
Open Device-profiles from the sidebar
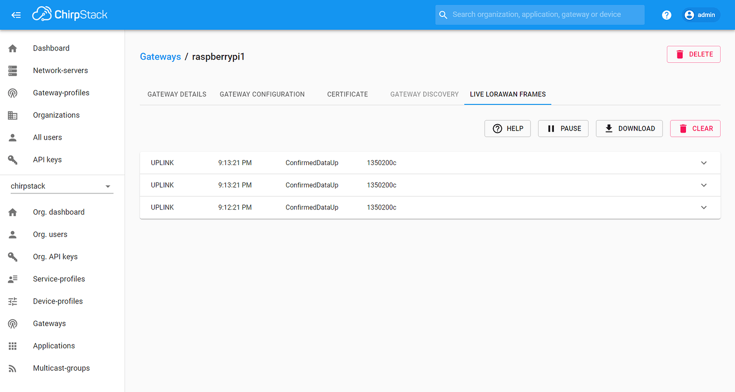(x=62, y=301)
